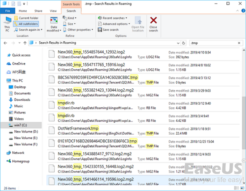Click file icon of DotNetFramework.tmp

tap(52, 130)
